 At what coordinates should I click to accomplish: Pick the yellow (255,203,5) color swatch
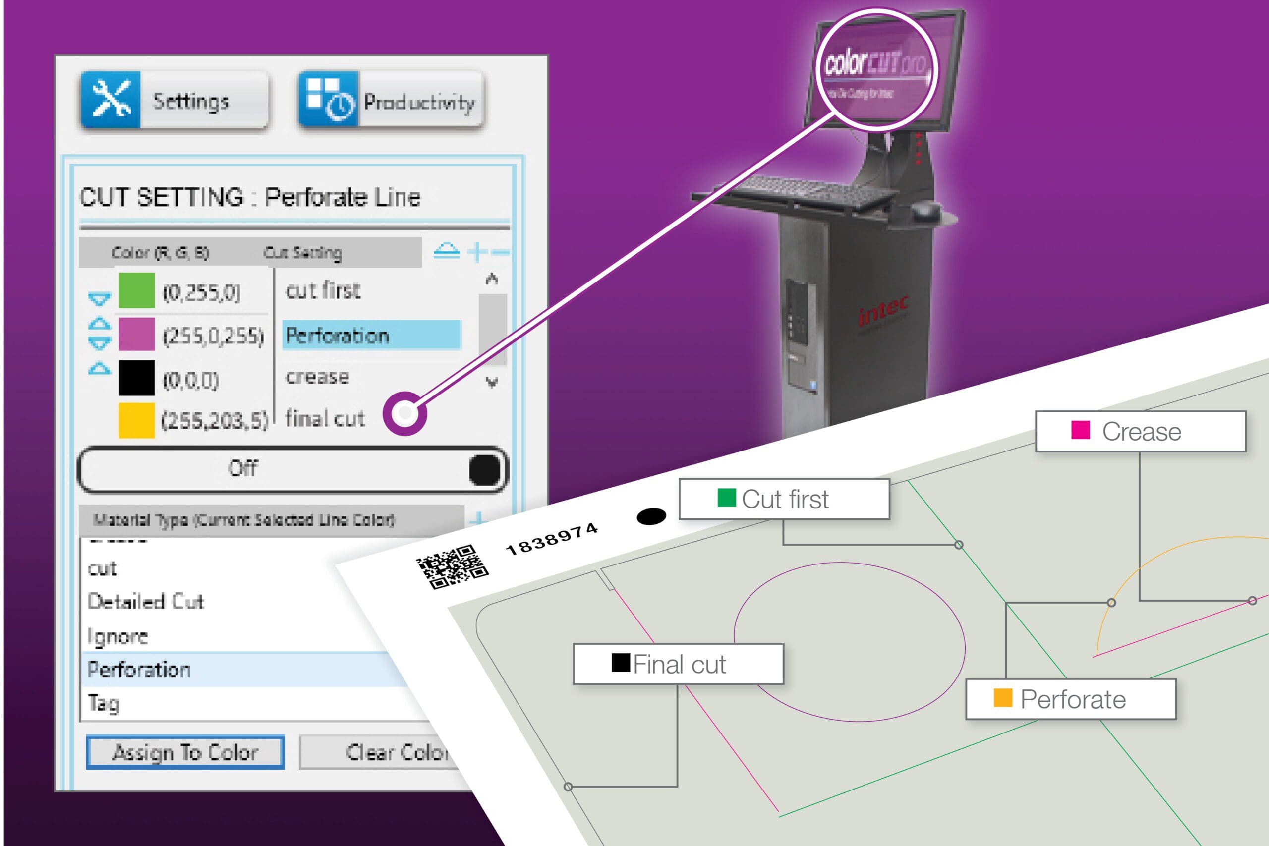tap(136, 420)
